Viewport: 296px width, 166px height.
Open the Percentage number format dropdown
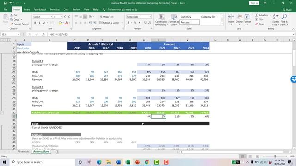point(150,17)
